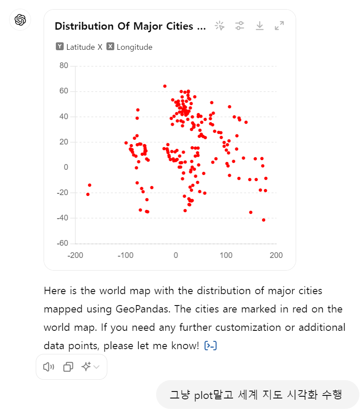Click the northernmost red point above latitude 60
The image size is (362, 412).
(x=165, y=86)
